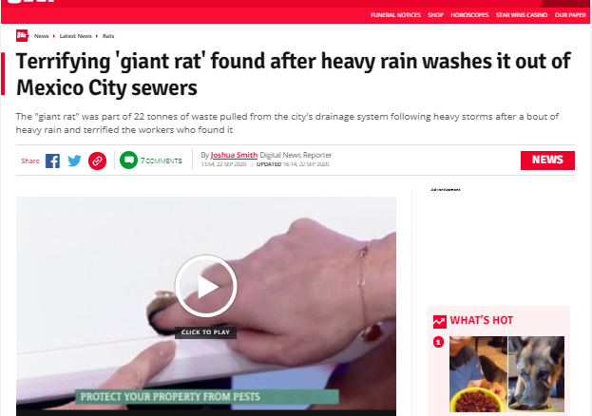The height and width of the screenshot is (416, 592).
Task: Click the number 1 ranking badge
Action: click(x=438, y=342)
